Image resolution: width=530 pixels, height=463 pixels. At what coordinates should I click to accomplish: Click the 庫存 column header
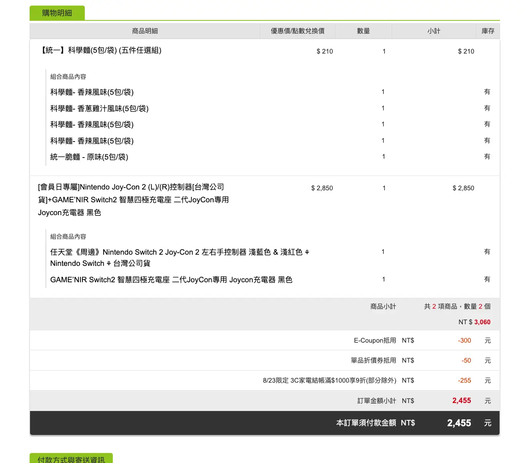point(488,31)
